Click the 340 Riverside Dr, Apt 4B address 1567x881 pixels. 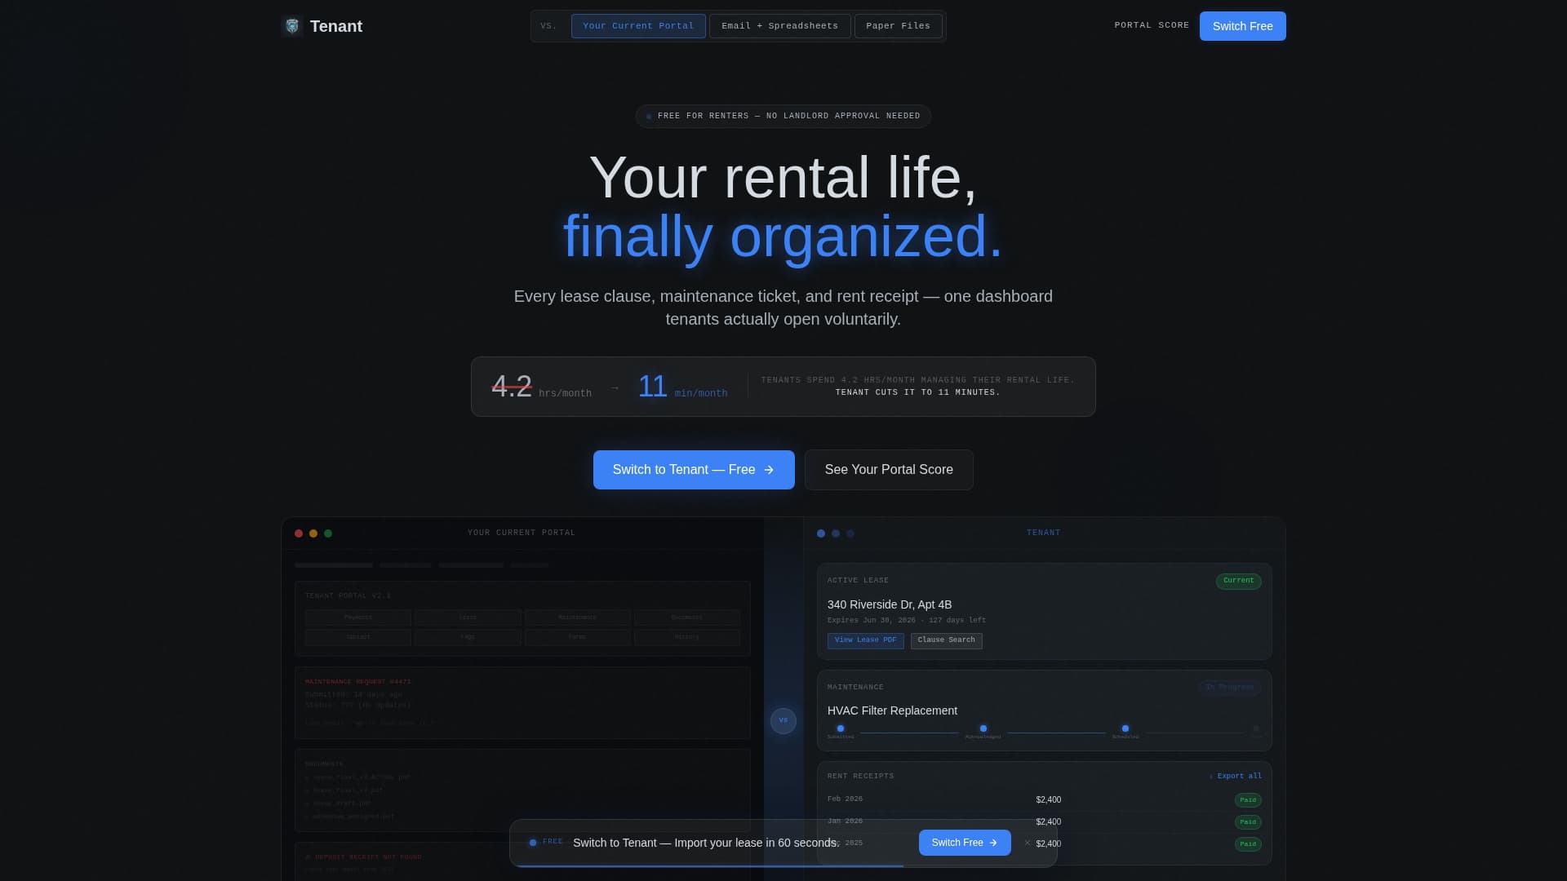click(x=890, y=604)
